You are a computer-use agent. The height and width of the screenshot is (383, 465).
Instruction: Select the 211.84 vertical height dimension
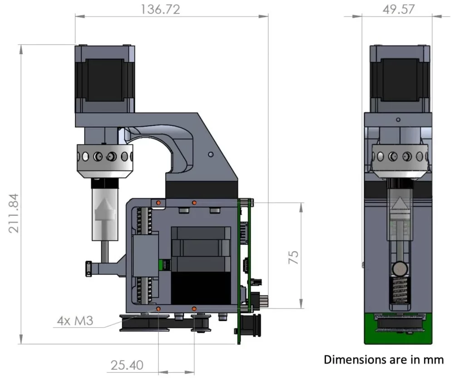point(13,213)
